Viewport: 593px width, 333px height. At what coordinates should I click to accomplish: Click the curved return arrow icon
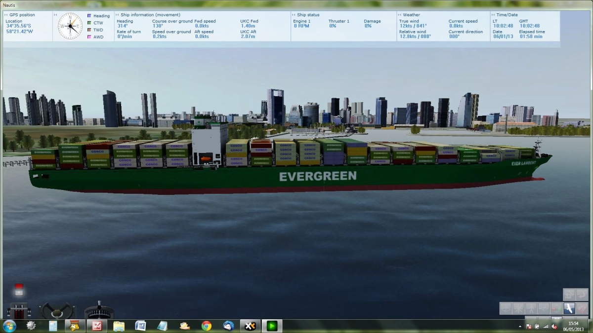pyautogui.click(x=582, y=295)
